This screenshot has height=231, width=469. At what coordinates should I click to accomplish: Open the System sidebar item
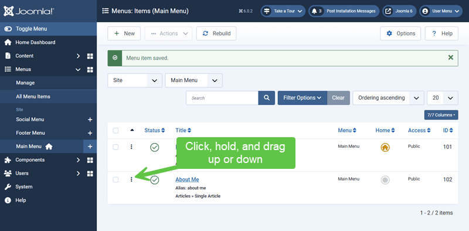[24, 186]
